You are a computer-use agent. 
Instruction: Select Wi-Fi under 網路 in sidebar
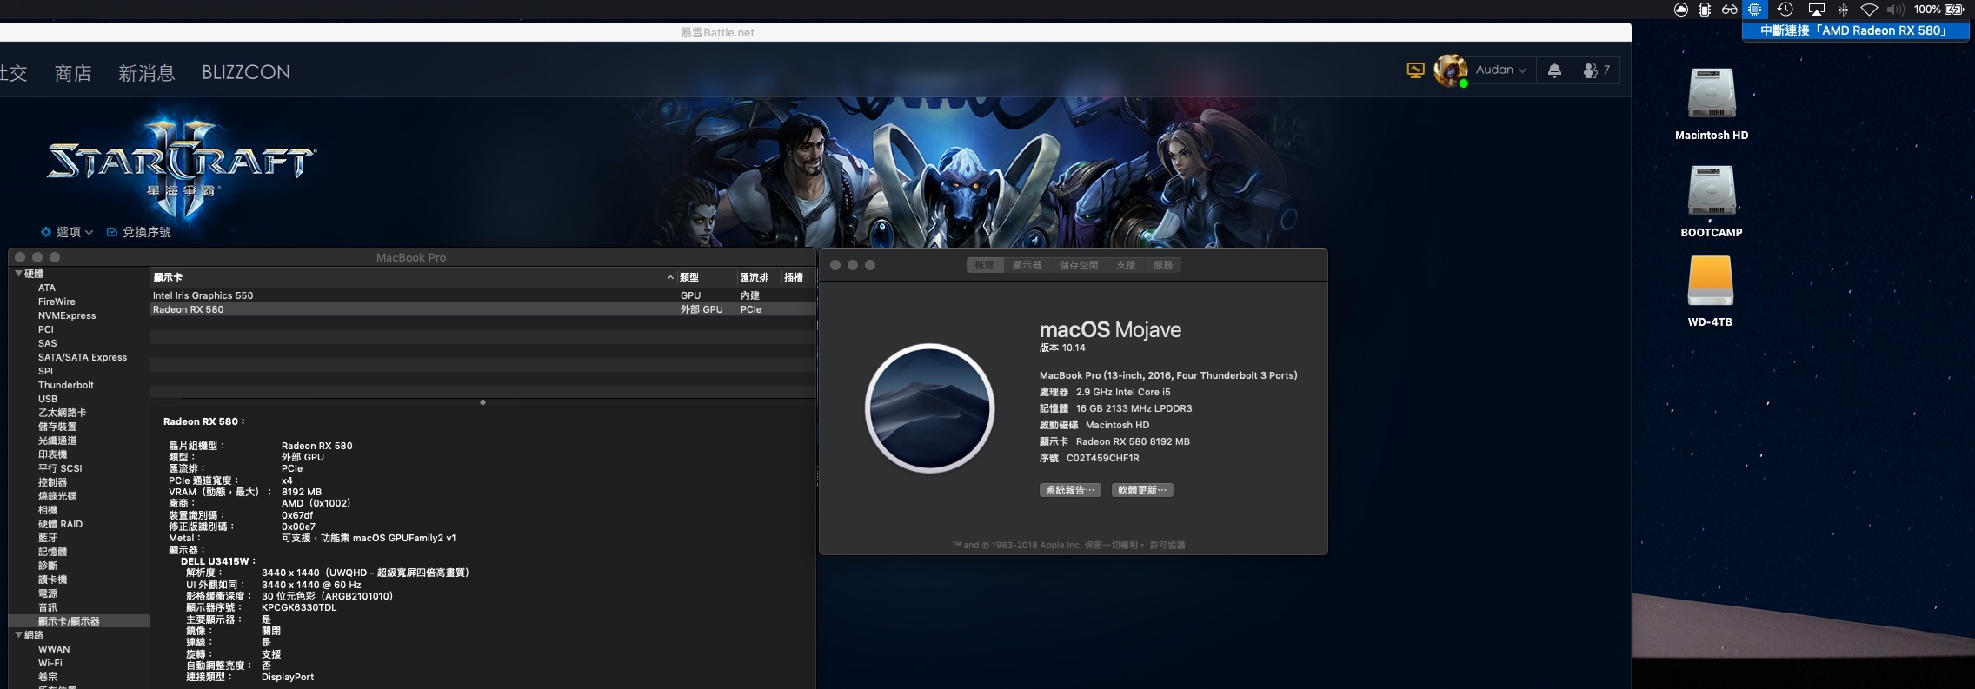pyautogui.click(x=50, y=663)
